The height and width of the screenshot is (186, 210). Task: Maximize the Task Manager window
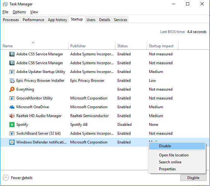pos(188,4)
